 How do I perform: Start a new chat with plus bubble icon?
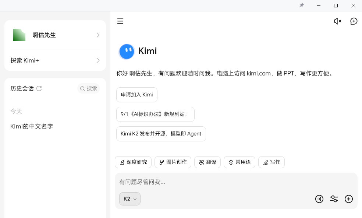pyautogui.click(x=354, y=21)
